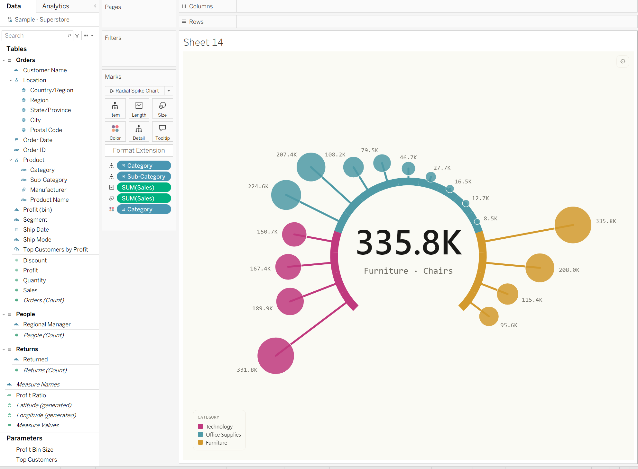Collapse the Data pane with the arrow
The width and height of the screenshot is (638, 469).
[x=95, y=6]
